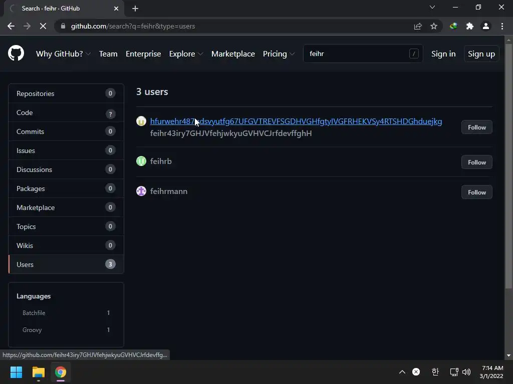Viewport: 513px width, 384px height.
Task: Click the slash shortcut icon in search box
Action: [414, 53]
